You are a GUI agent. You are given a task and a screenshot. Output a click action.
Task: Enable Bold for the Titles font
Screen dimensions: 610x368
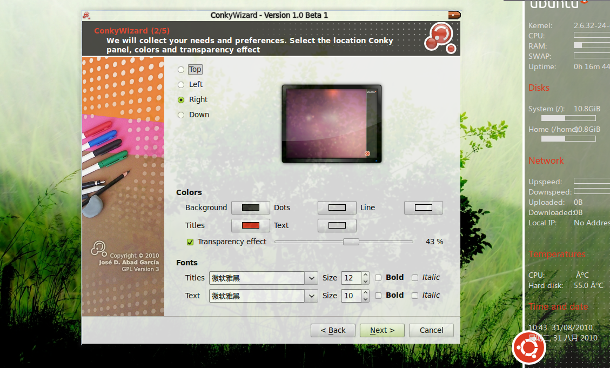378,278
